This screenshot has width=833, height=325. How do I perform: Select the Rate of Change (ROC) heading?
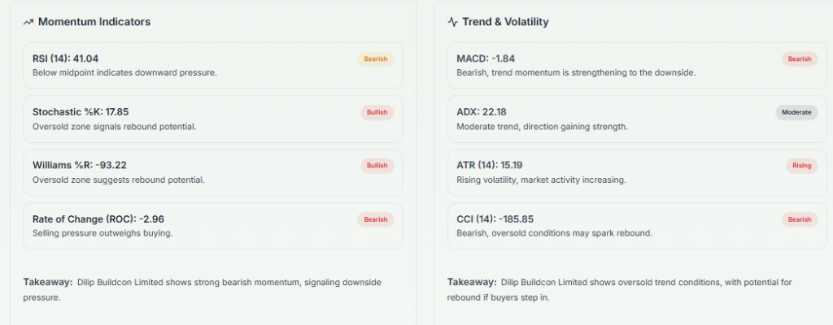pyautogui.click(x=98, y=219)
